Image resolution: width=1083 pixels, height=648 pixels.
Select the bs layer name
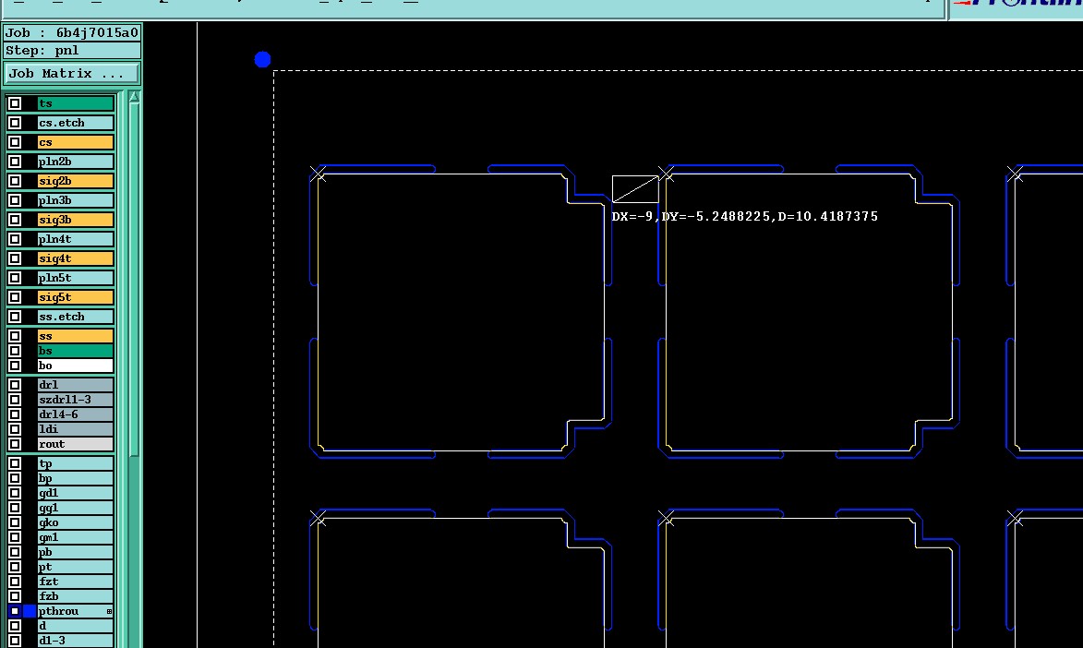tap(76, 351)
